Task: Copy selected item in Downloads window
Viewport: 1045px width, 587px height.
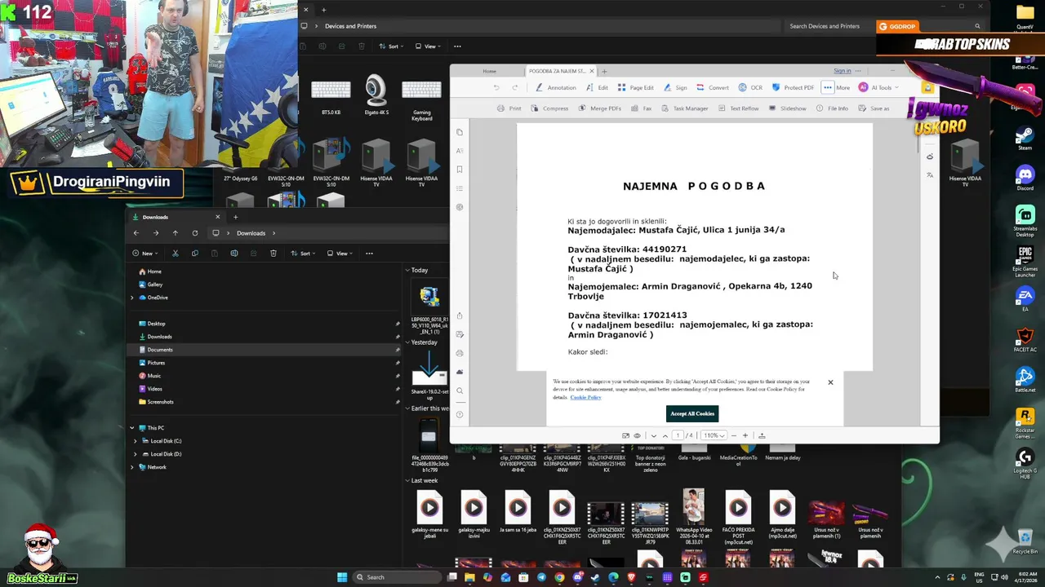Action: (194, 253)
